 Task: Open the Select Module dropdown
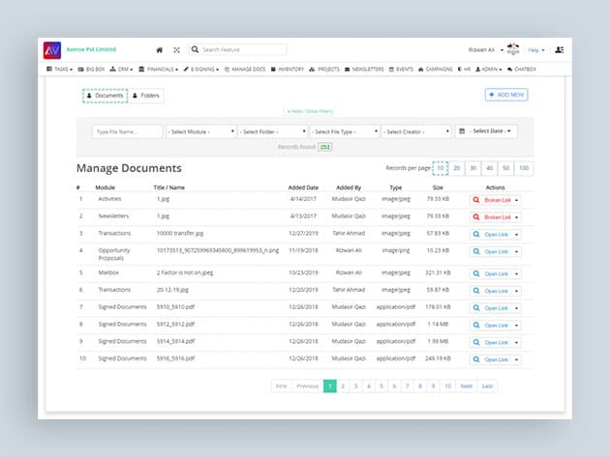(x=201, y=131)
